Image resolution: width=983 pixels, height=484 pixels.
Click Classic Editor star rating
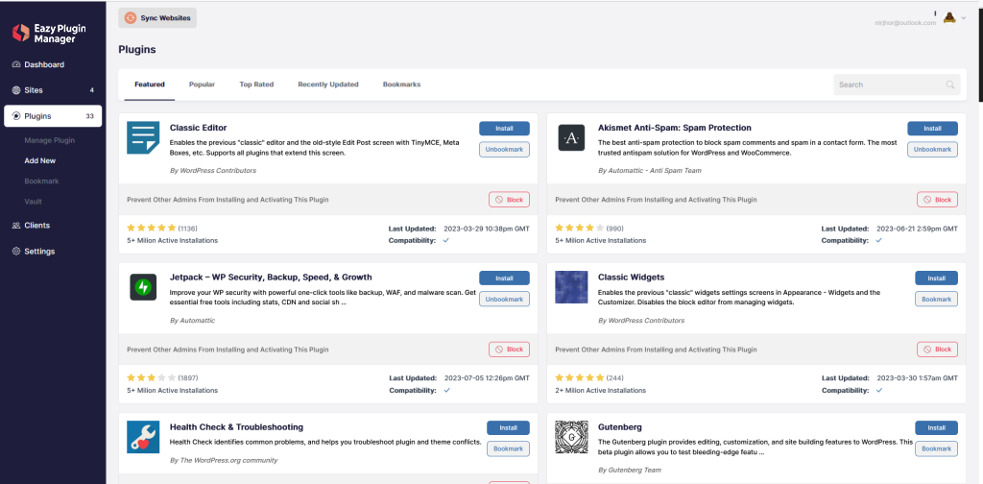[x=151, y=229]
